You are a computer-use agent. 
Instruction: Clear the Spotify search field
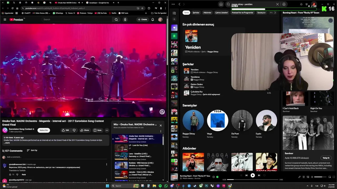coord(277,4)
